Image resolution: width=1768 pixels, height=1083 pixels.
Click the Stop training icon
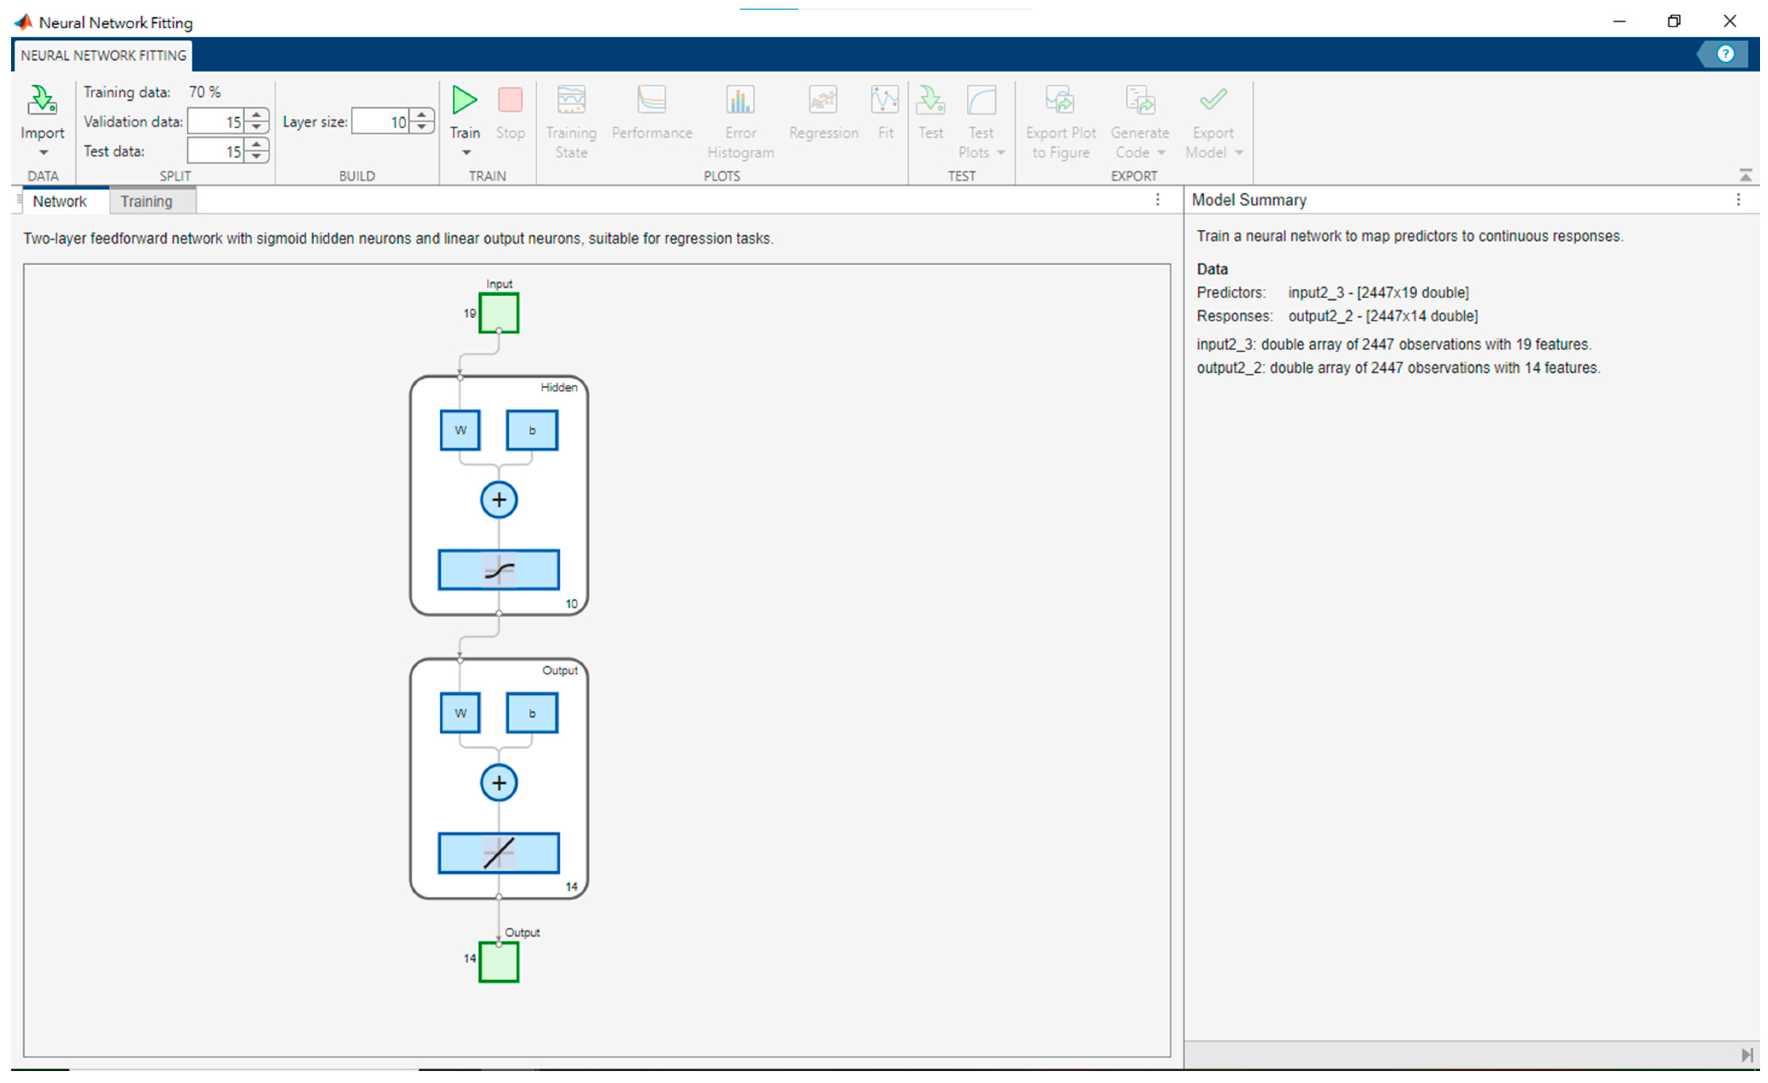pyautogui.click(x=509, y=101)
